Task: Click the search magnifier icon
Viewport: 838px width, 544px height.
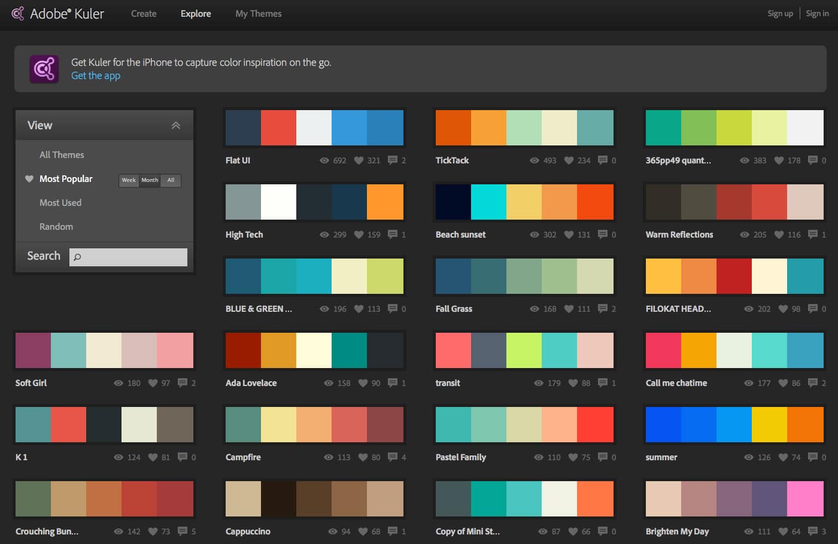Action: [x=78, y=257]
